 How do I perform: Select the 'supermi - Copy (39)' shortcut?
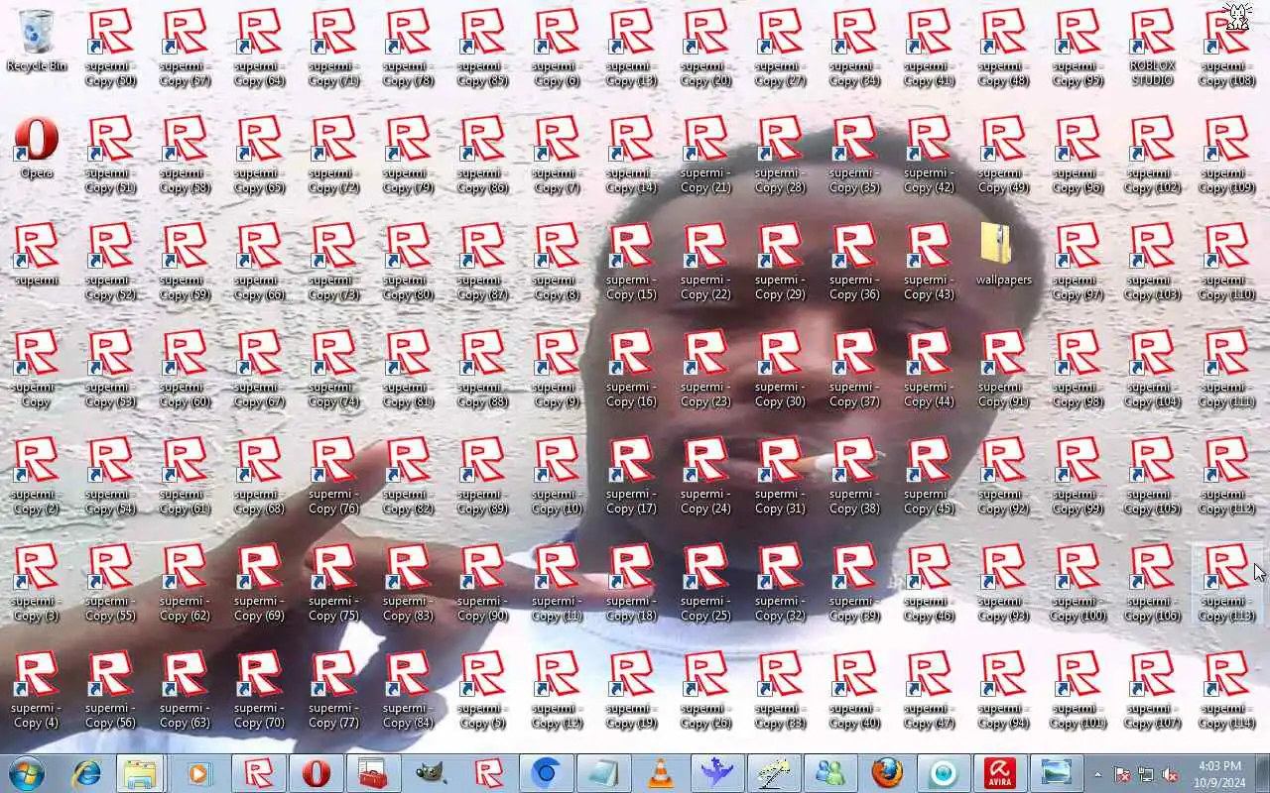tap(855, 583)
